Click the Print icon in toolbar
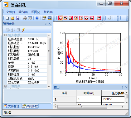 (25, 18)
